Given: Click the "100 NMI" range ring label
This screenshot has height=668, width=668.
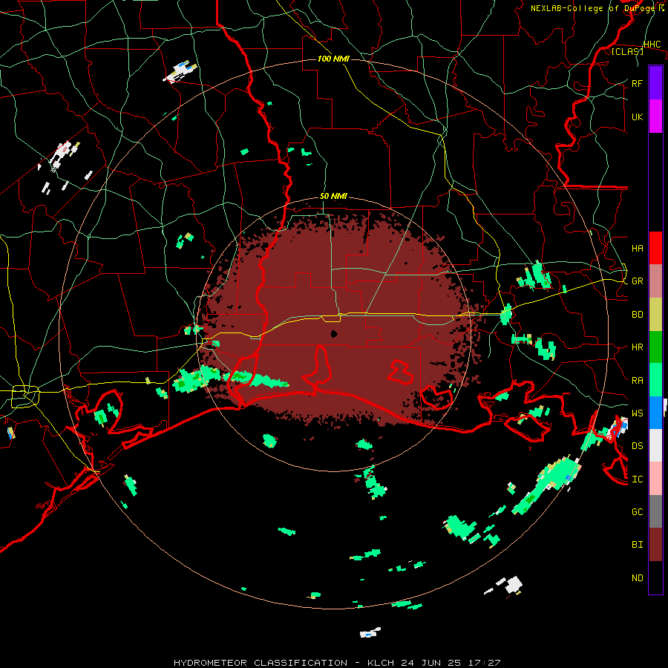Looking at the screenshot, I should click(333, 59).
